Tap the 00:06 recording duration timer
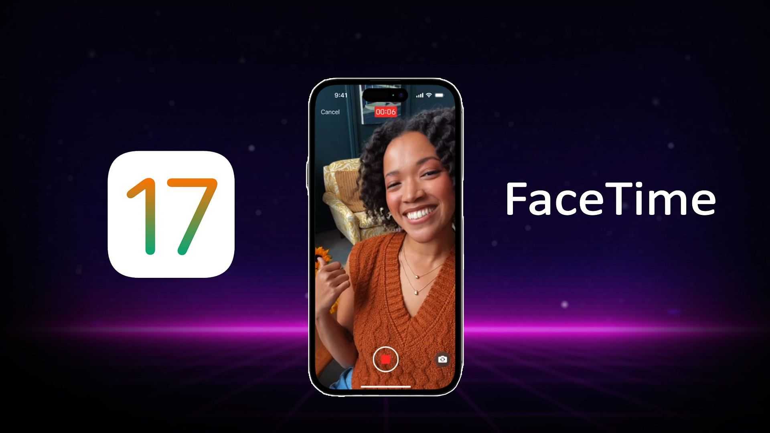The width and height of the screenshot is (770, 433). 385,111
